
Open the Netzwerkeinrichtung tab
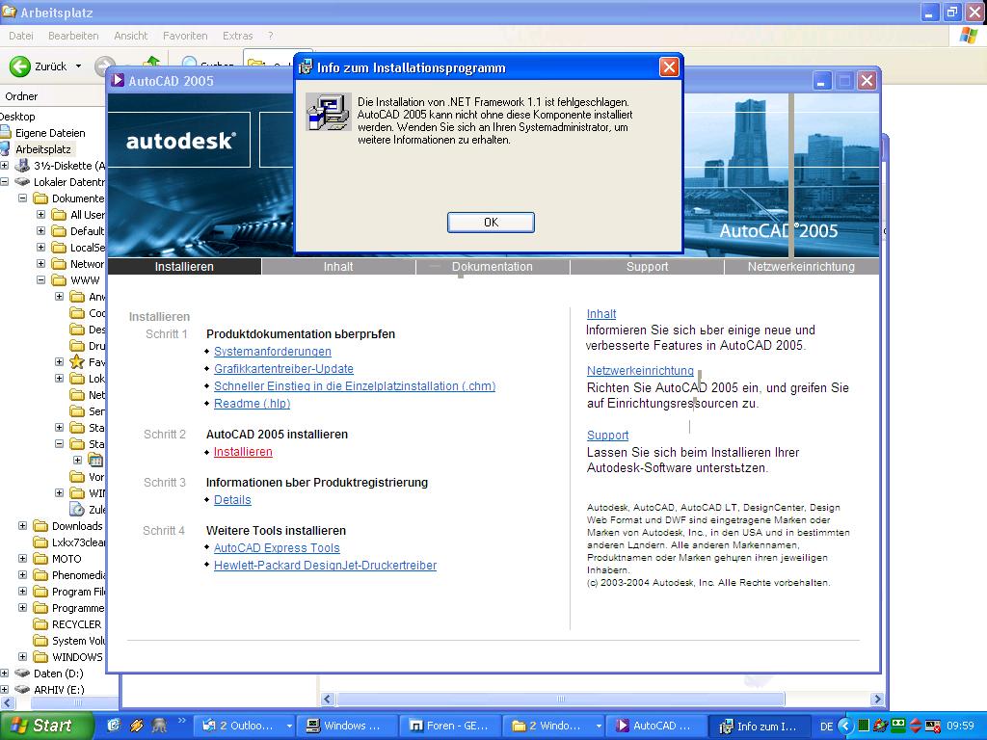[801, 266]
